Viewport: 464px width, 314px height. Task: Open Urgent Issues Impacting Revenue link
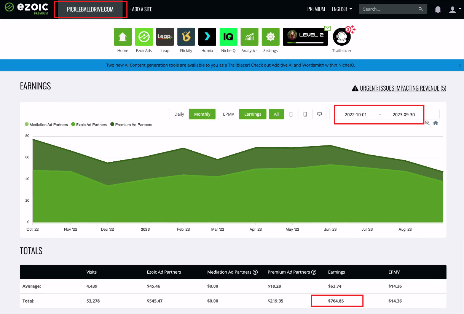(x=403, y=88)
